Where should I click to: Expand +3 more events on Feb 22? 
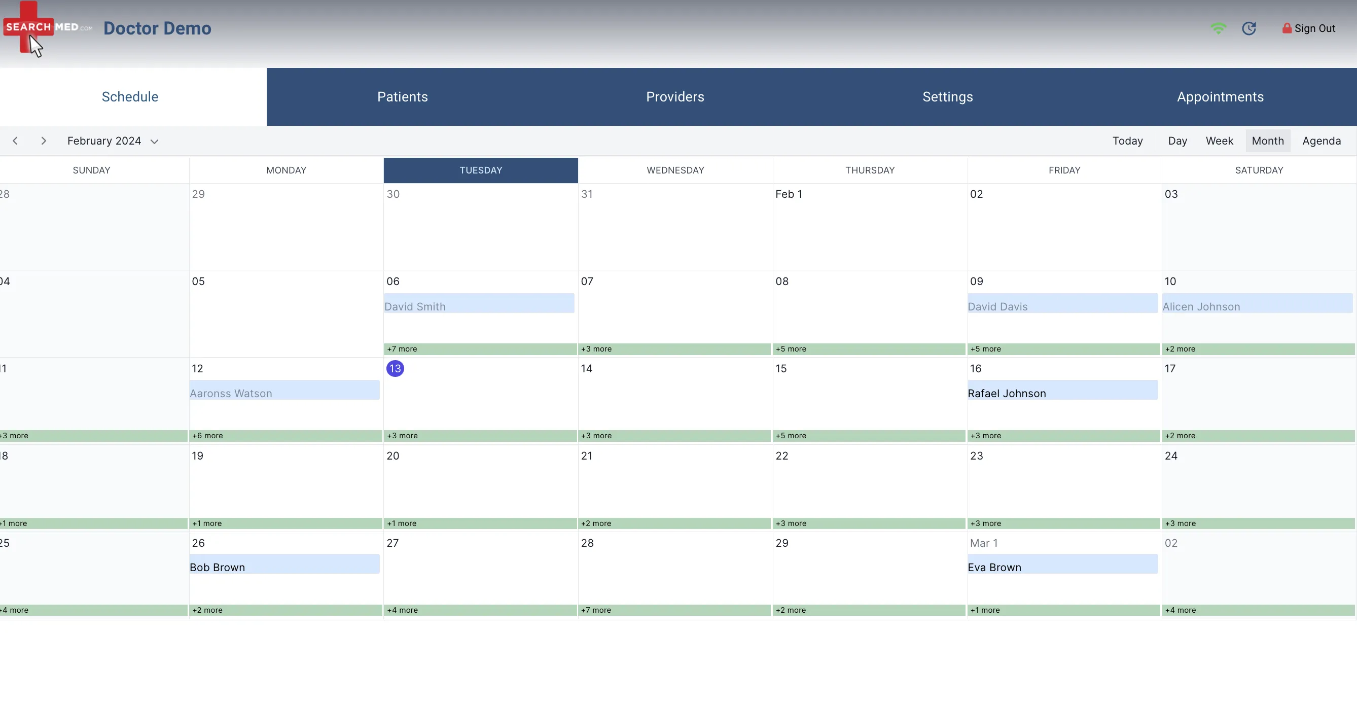(869, 523)
